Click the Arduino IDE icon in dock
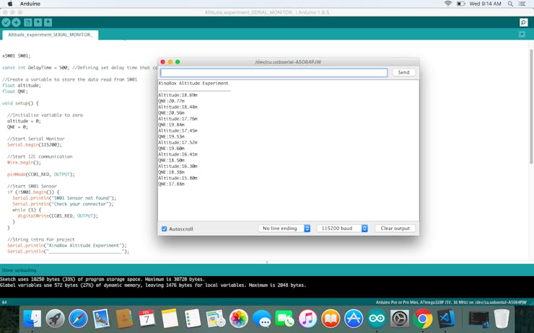Image resolution: width=534 pixels, height=333 pixels. point(376,319)
